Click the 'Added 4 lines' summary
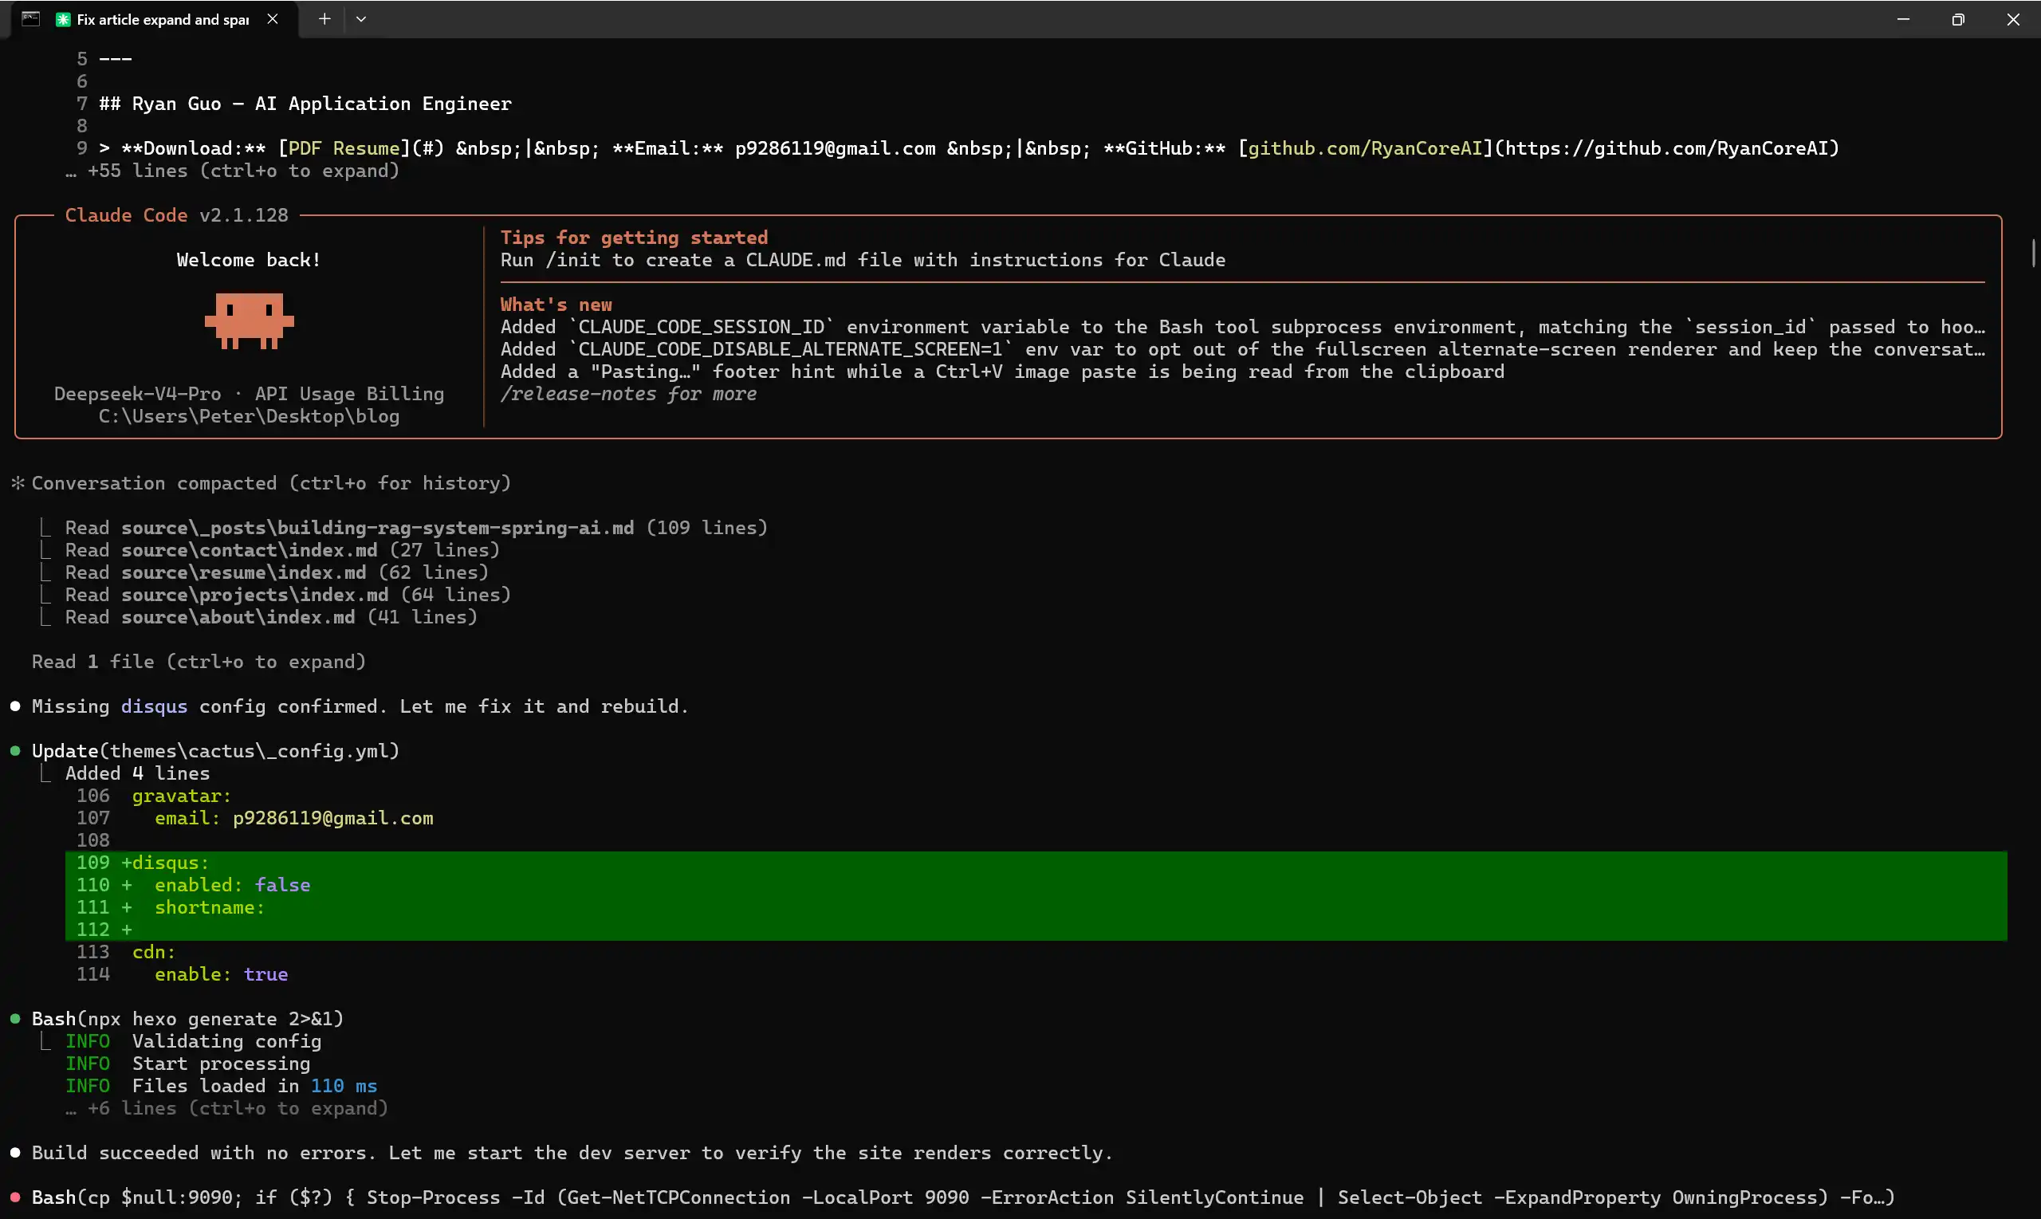 pyautogui.click(x=137, y=774)
